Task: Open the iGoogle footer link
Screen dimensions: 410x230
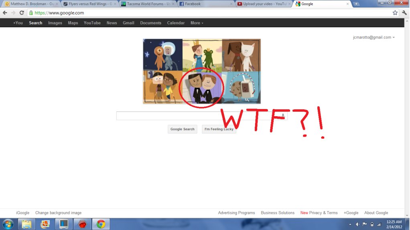Action: pos(23,213)
